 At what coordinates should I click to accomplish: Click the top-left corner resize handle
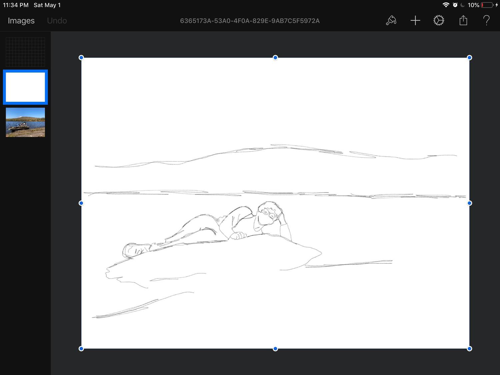click(x=81, y=58)
